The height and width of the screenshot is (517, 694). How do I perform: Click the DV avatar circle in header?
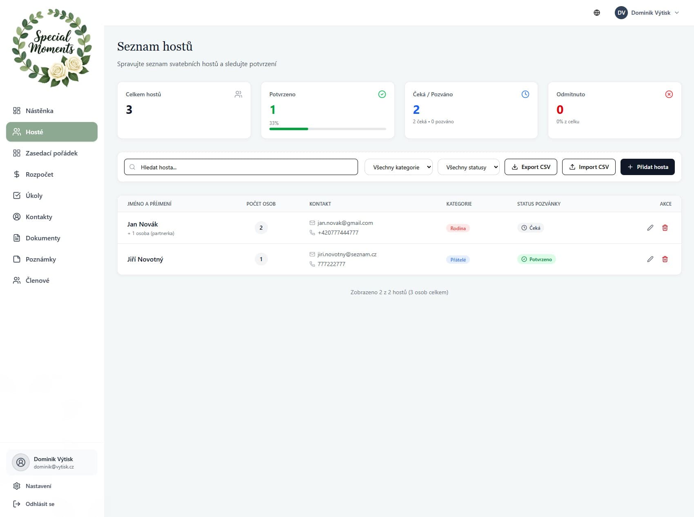pyautogui.click(x=621, y=13)
